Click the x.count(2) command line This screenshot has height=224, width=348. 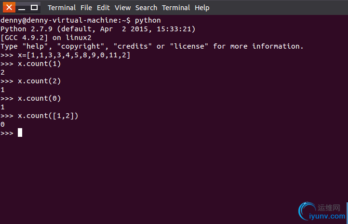click(31, 81)
